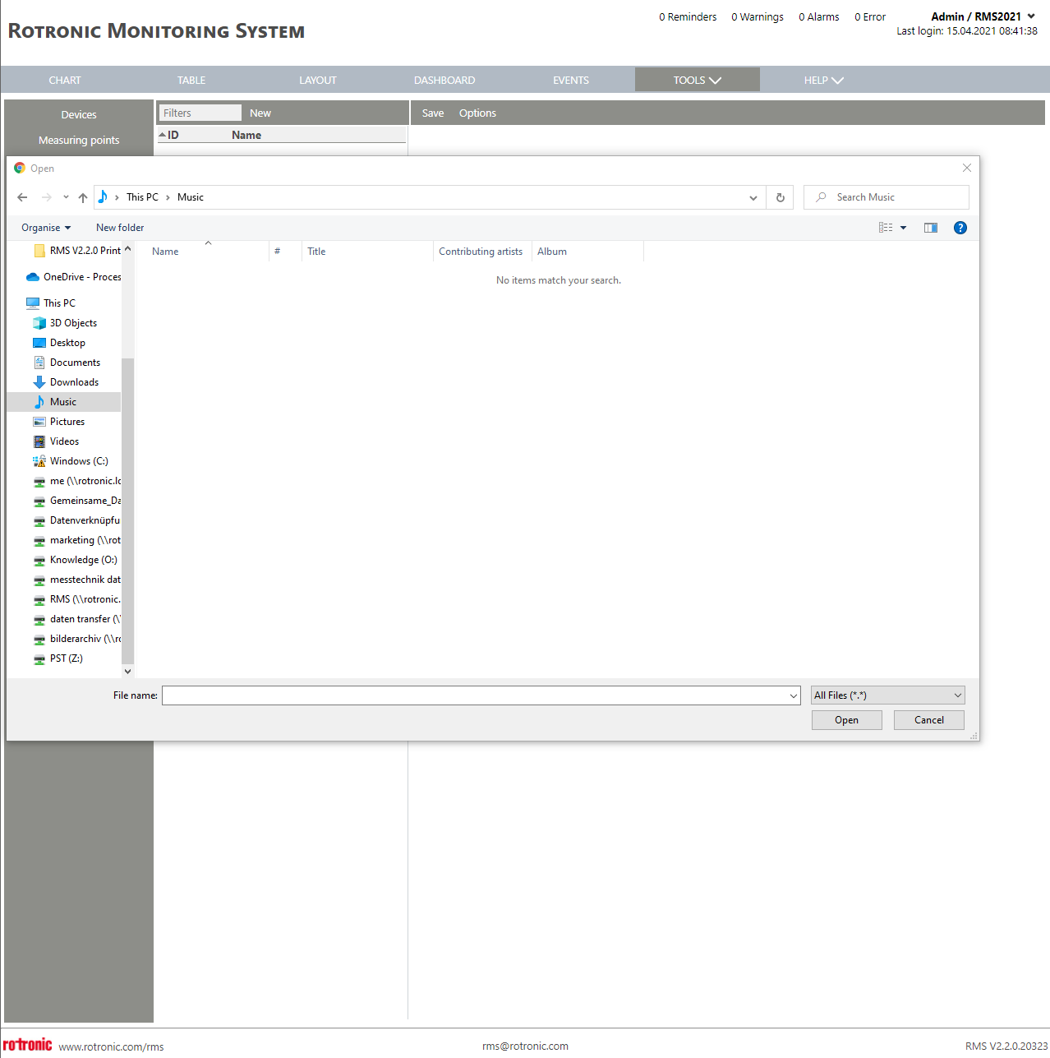Click New in the list toolbar
The image size is (1050, 1058).
(x=260, y=113)
